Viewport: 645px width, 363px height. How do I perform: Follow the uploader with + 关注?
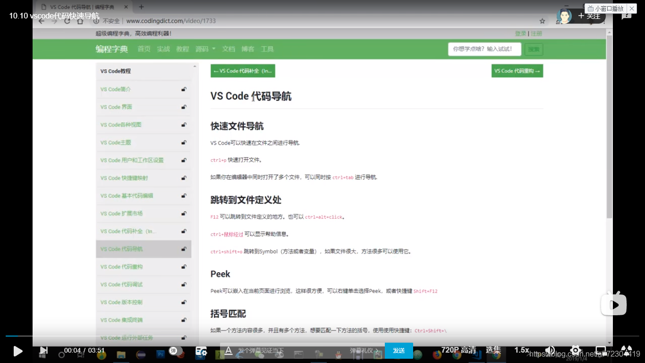tap(589, 16)
